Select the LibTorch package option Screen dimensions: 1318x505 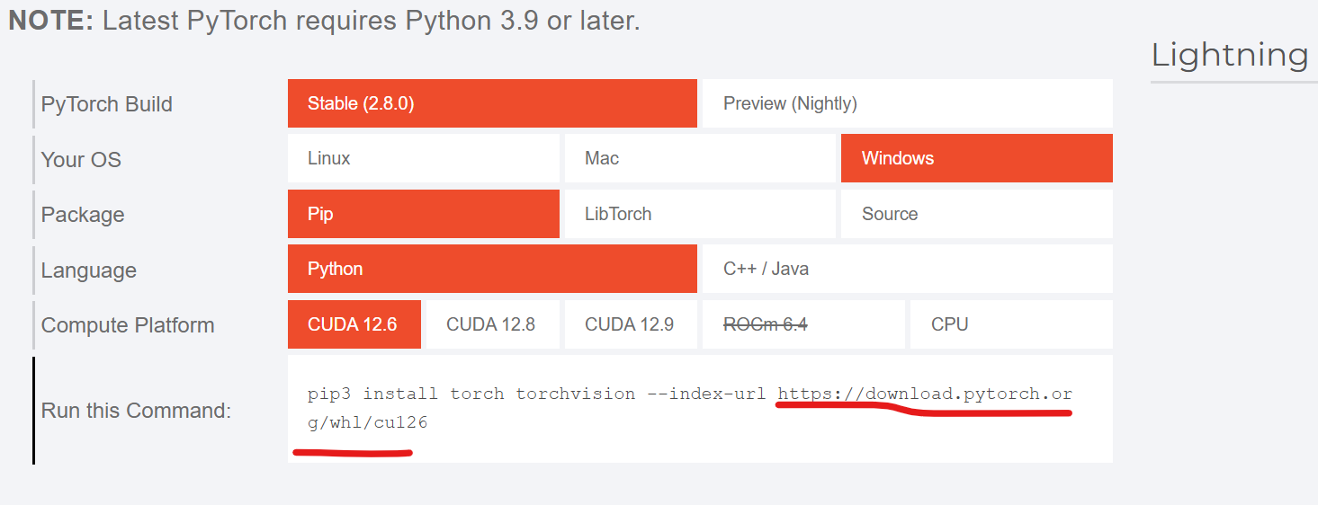pos(700,214)
